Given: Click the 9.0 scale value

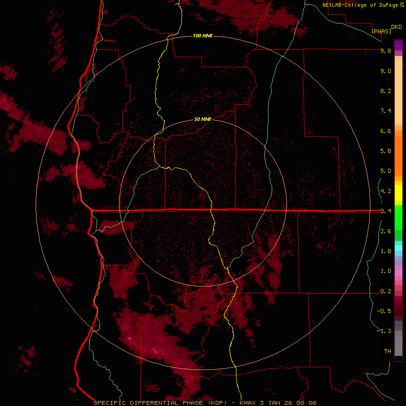Looking at the screenshot, I should point(386,71).
